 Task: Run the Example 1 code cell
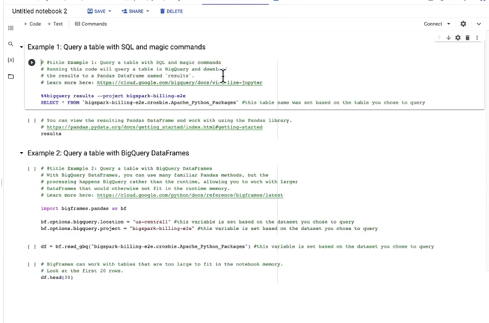point(31,62)
